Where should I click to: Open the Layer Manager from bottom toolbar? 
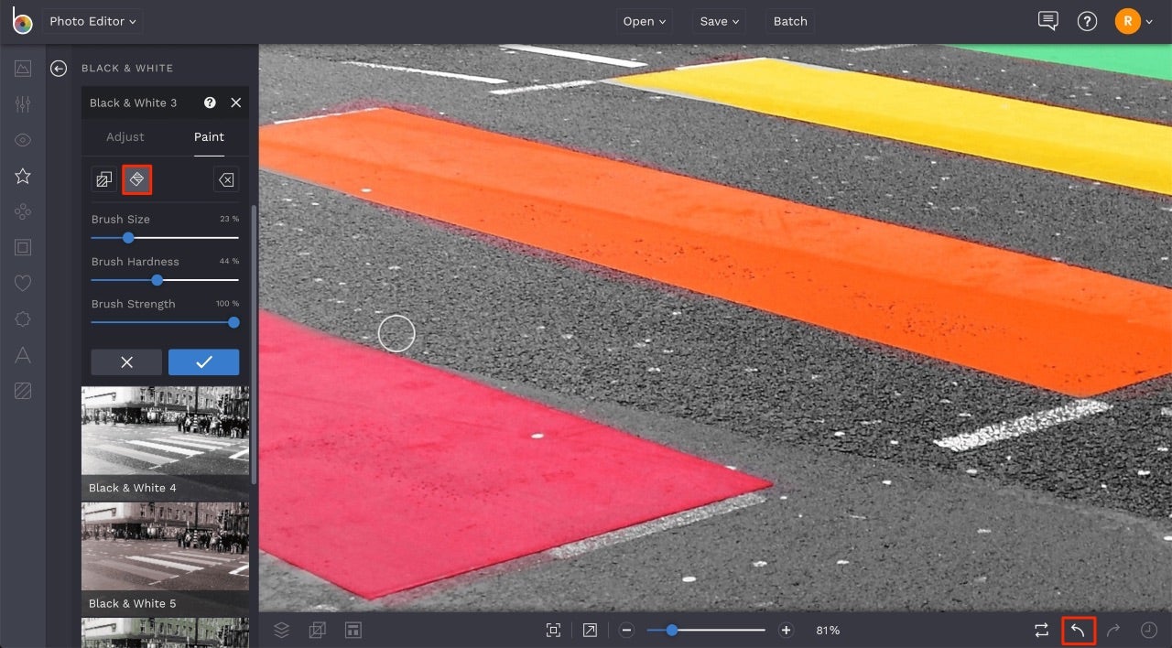281,630
